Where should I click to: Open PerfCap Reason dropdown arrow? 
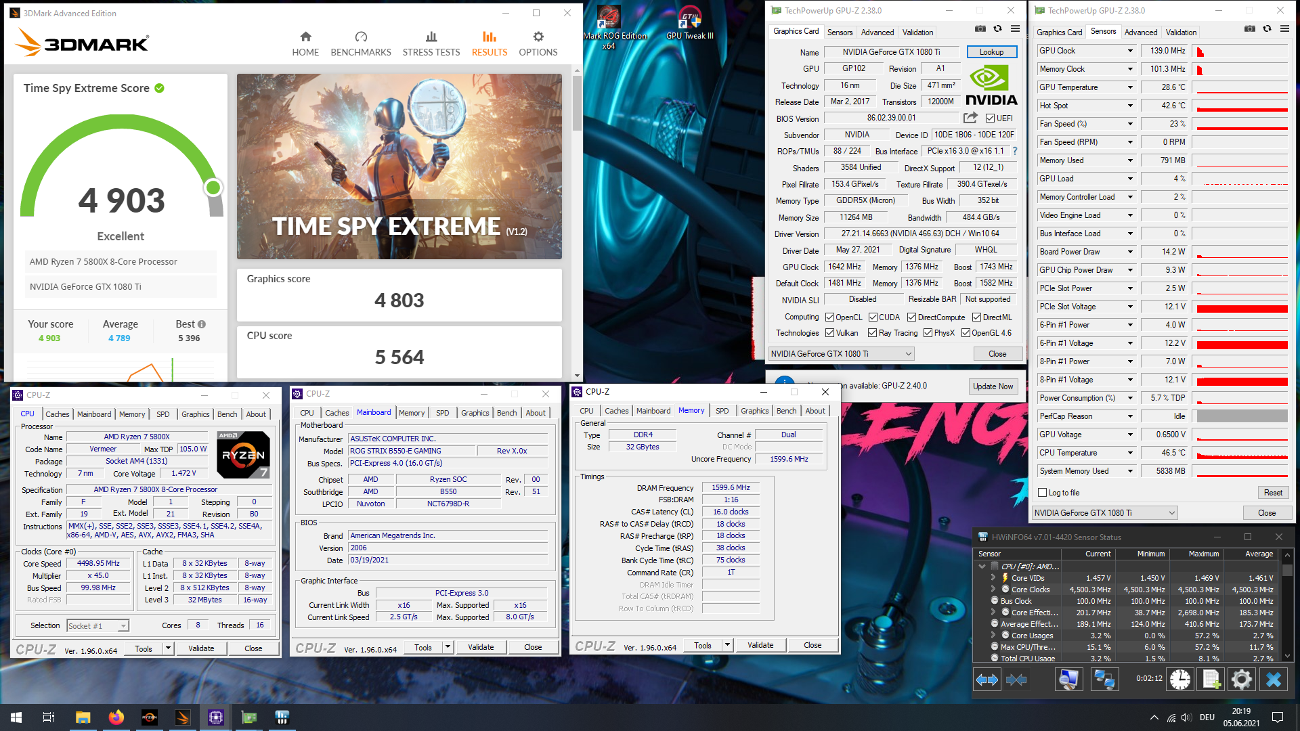1129,416
